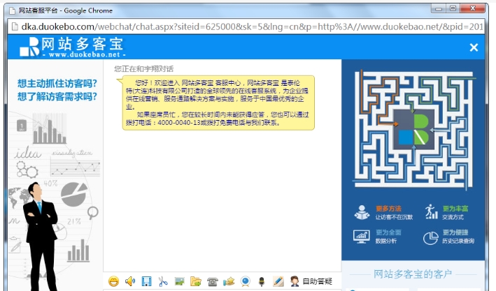Click 让访客不在沉默 text
This screenshot has height=291, width=496.
394,217
